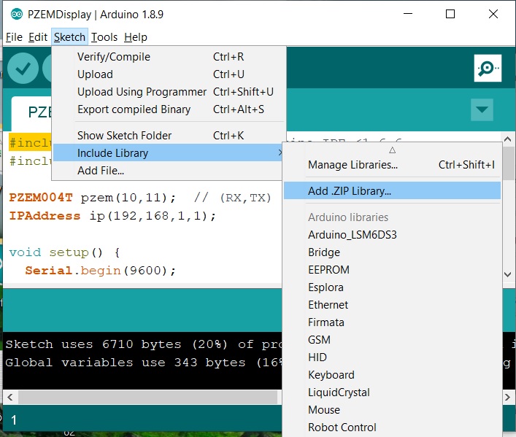Viewport: 516px width, 437px height.
Task: Minimize the Arduino window
Action: pyautogui.click(x=408, y=14)
